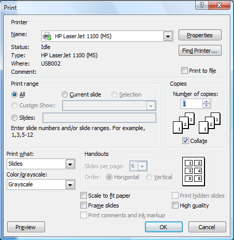
Task: Open the print Preview
Action: [x=26, y=227]
